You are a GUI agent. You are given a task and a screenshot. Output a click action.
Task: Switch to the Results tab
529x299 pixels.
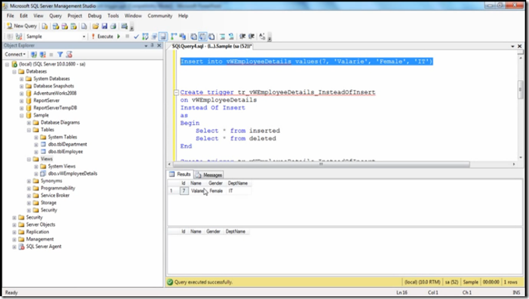point(180,174)
